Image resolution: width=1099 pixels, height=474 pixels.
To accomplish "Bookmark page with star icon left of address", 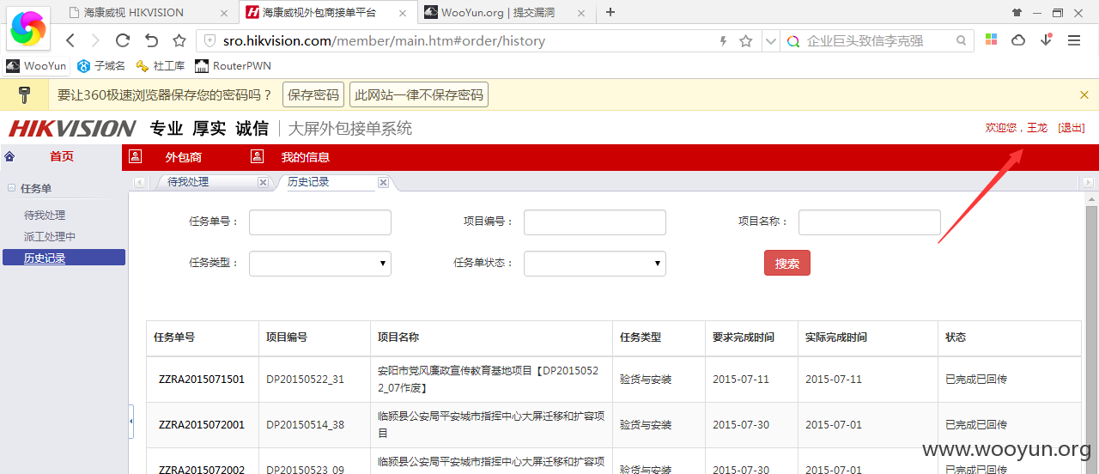I will (179, 40).
